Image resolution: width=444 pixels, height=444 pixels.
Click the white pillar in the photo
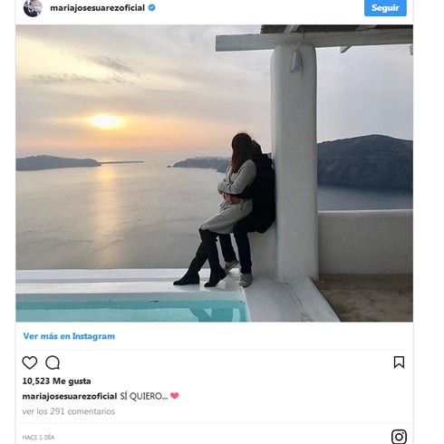point(294,161)
